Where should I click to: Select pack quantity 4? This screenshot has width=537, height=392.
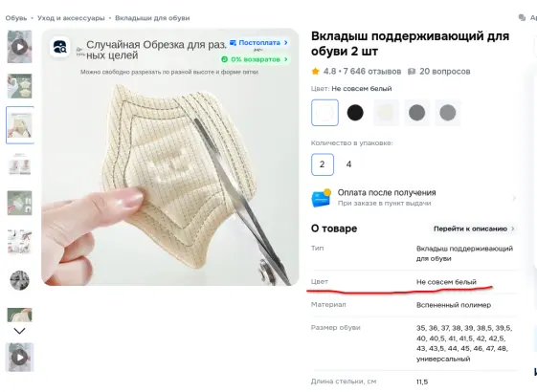point(348,164)
